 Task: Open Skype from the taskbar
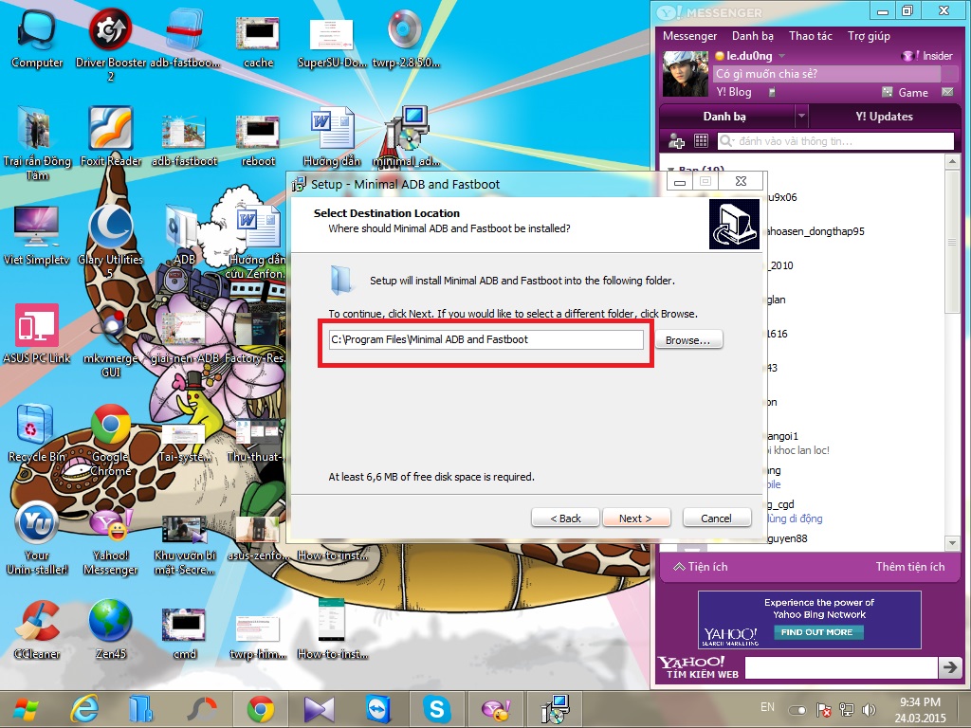pos(436,709)
